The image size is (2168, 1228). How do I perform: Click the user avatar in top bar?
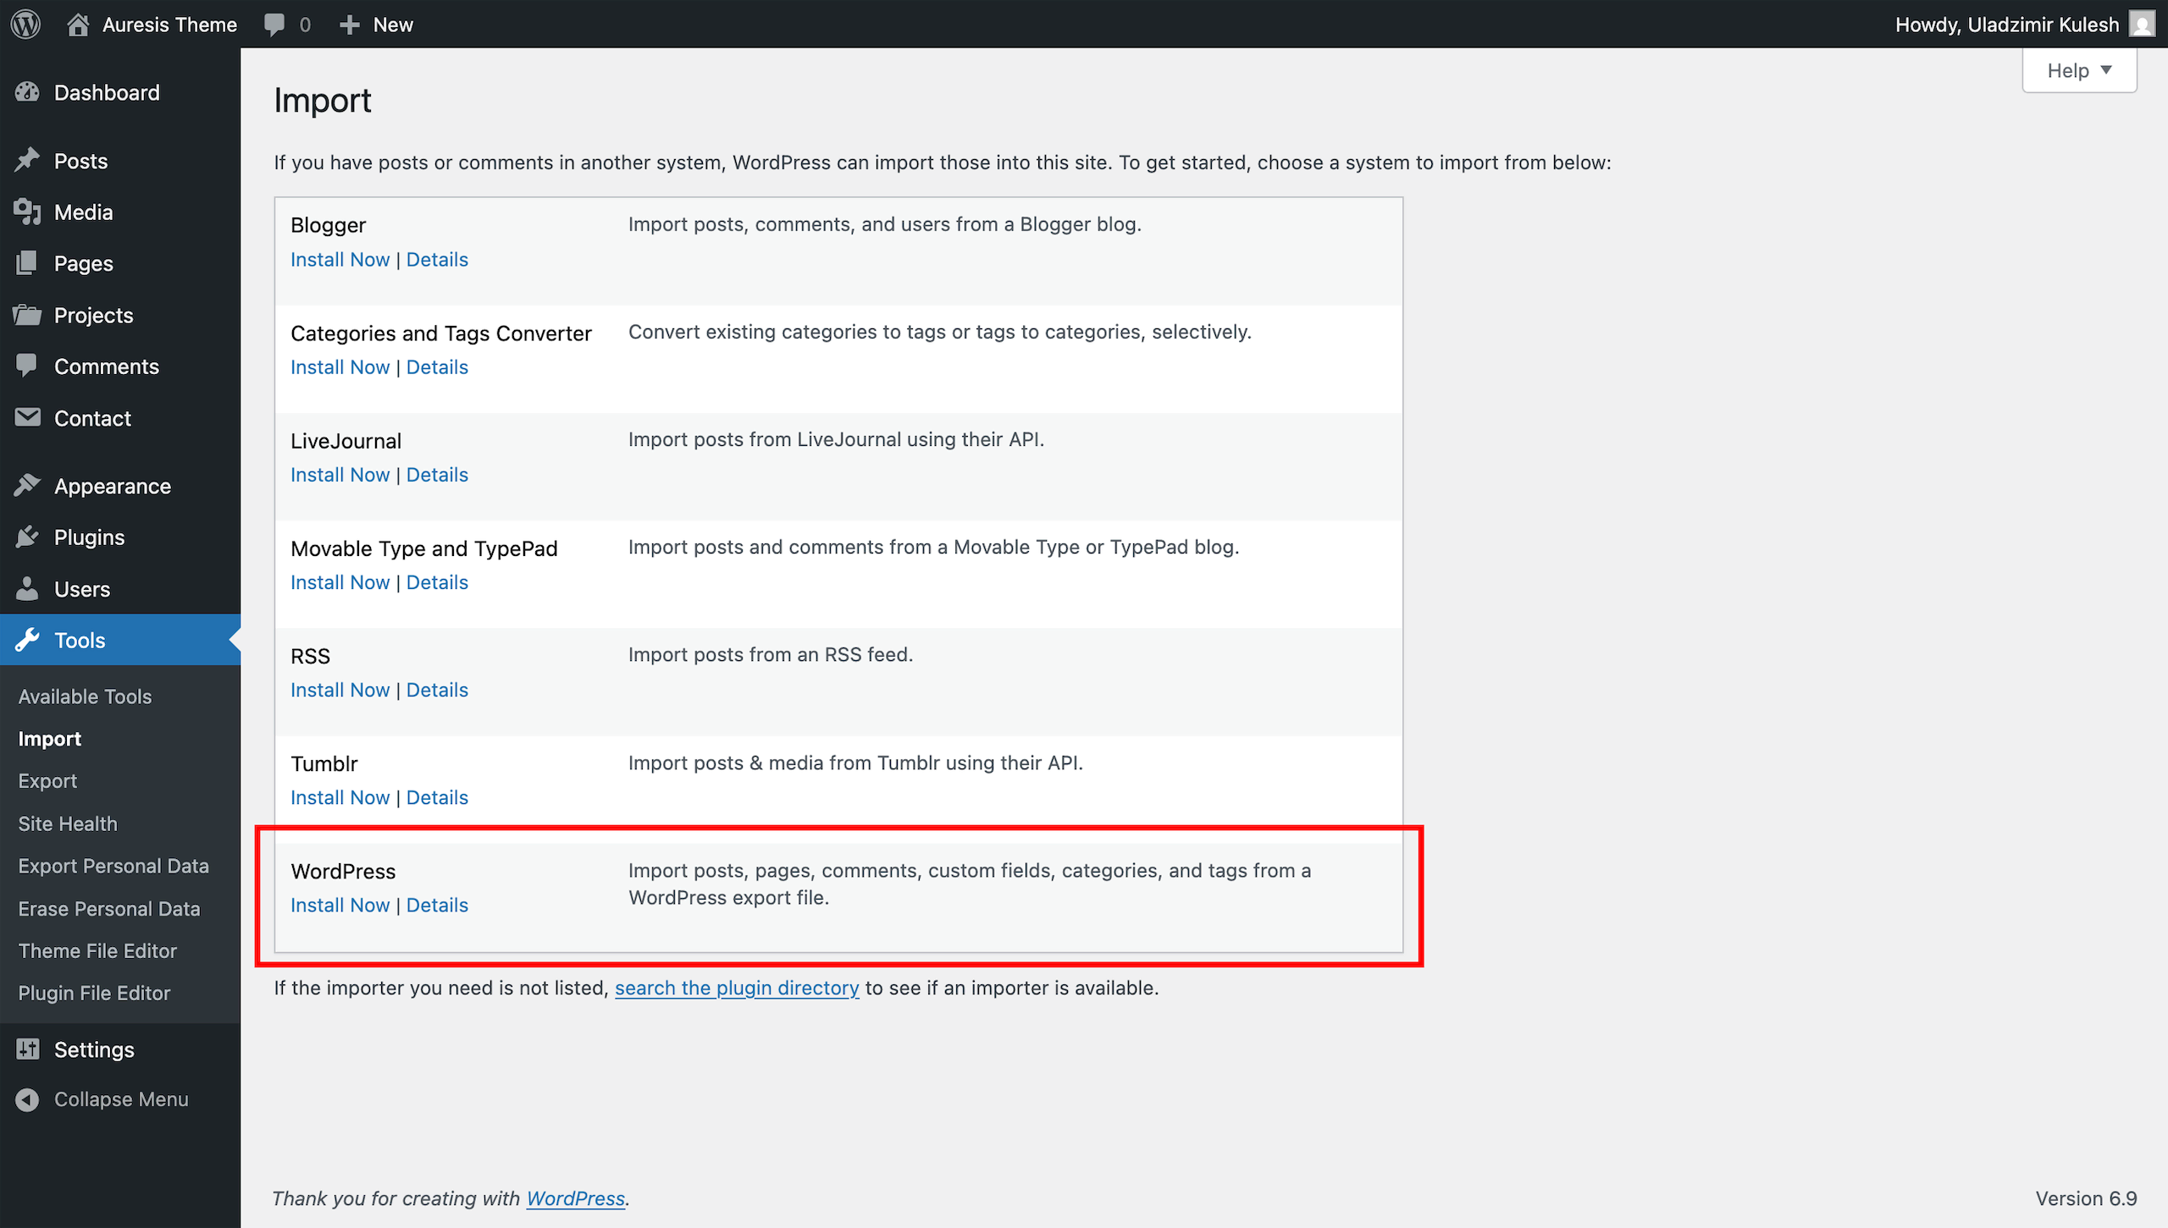(2142, 25)
